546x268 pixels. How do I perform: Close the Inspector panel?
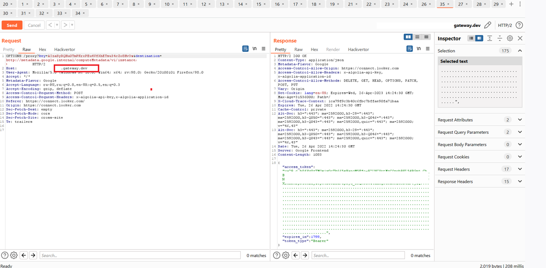point(520,39)
